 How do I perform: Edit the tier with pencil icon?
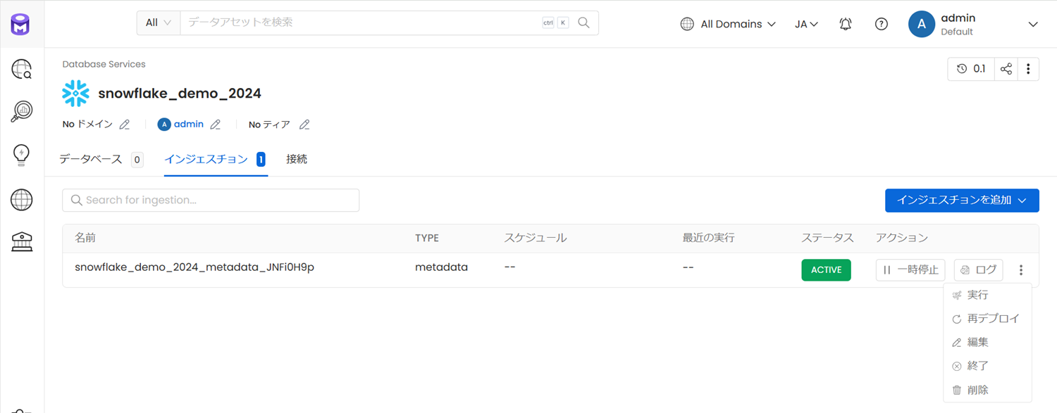click(304, 125)
